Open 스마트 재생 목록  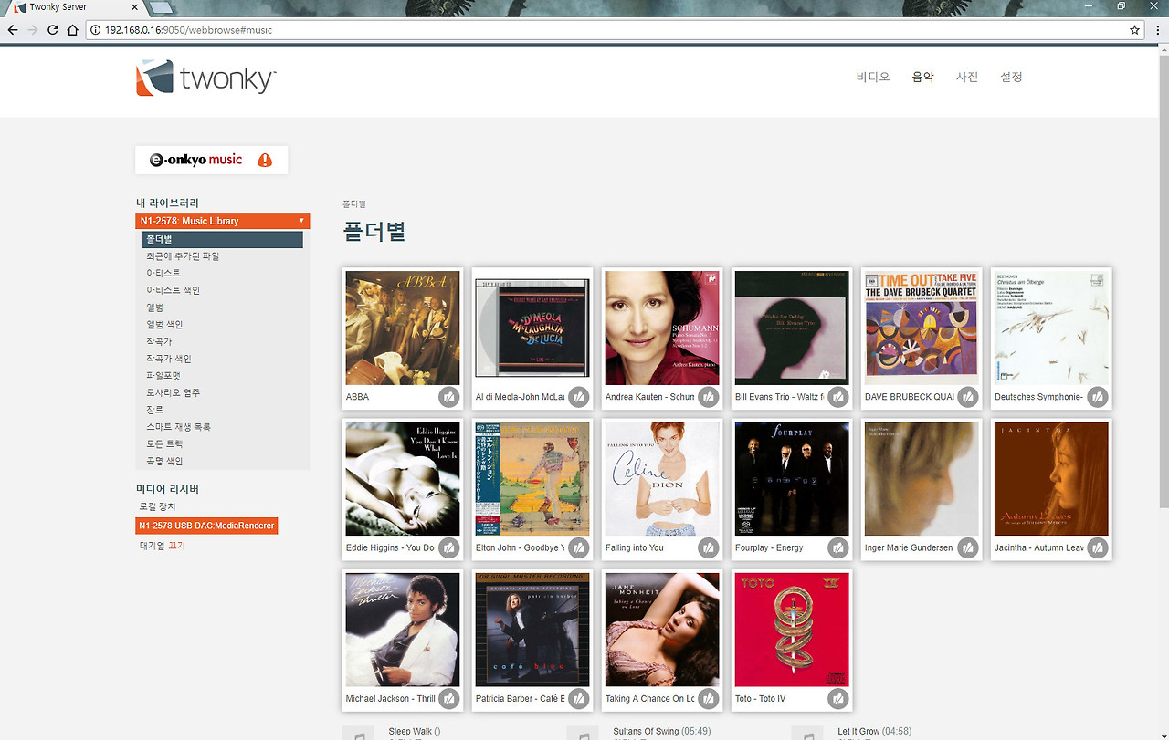click(x=179, y=427)
